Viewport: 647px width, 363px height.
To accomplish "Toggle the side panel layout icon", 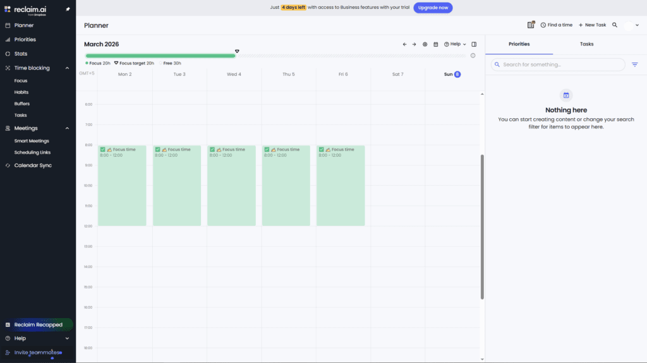I will (474, 44).
